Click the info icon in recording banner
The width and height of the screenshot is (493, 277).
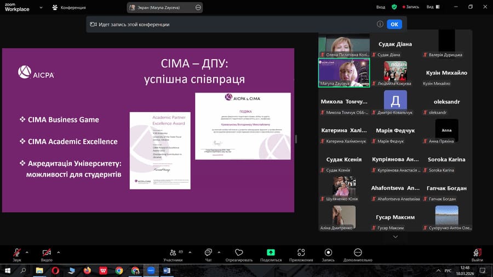(380, 24)
